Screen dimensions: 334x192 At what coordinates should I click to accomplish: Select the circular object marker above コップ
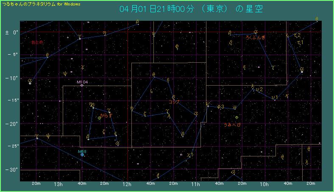[x=173, y=97]
